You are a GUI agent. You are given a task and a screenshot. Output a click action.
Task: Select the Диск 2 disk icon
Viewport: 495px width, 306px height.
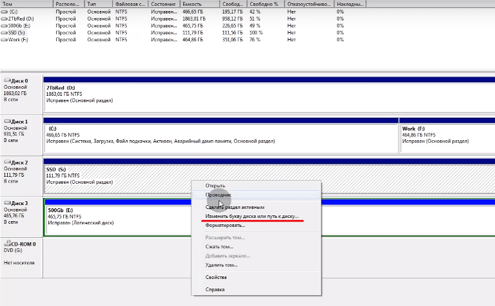tap(7, 163)
